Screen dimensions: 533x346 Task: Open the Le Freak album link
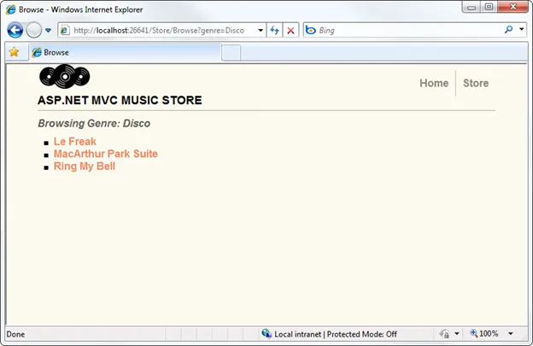(x=75, y=142)
